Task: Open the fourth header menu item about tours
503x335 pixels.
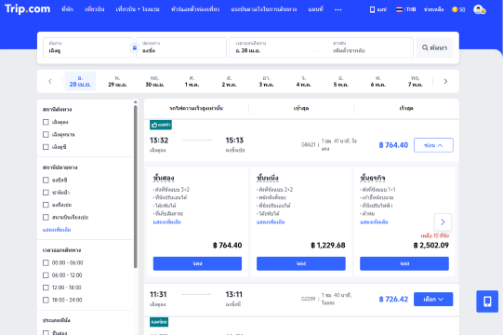Action: coord(195,9)
